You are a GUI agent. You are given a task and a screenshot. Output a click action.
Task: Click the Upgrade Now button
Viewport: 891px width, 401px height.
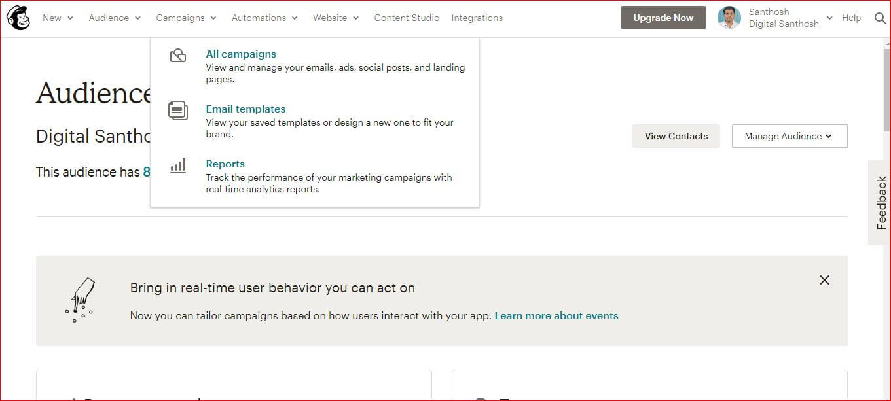(x=663, y=18)
